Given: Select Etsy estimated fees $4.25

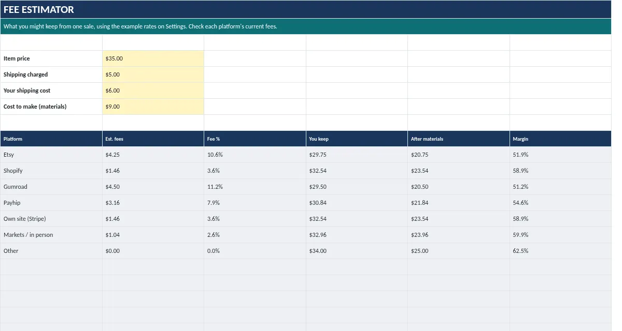Looking at the screenshot, I should (153, 155).
